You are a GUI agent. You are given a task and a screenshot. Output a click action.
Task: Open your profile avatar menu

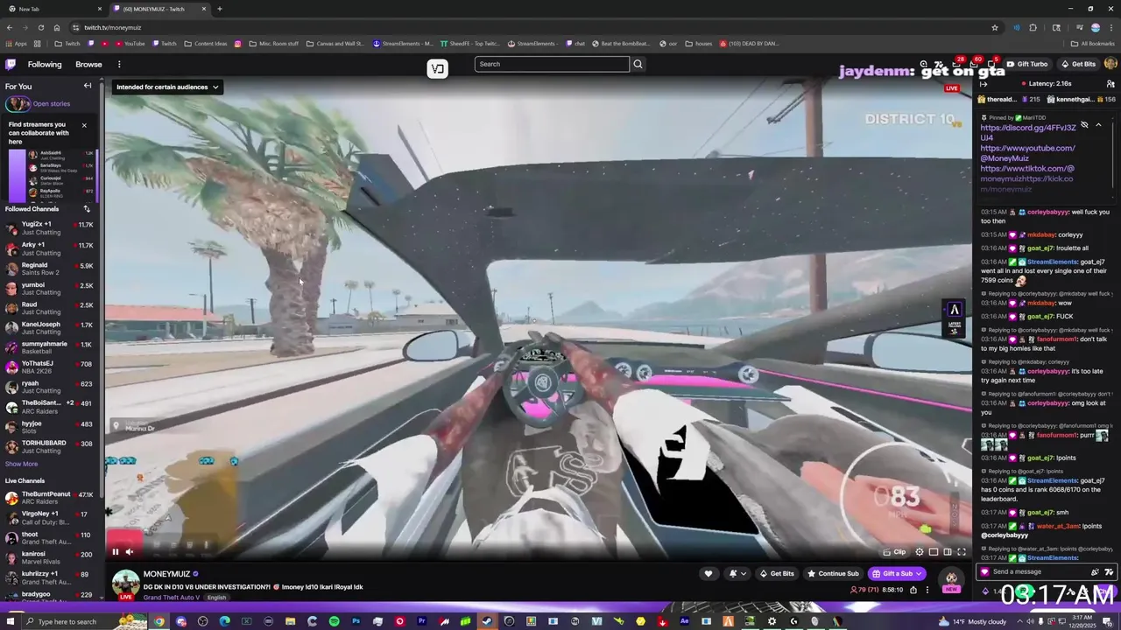click(x=1110, y=64)
